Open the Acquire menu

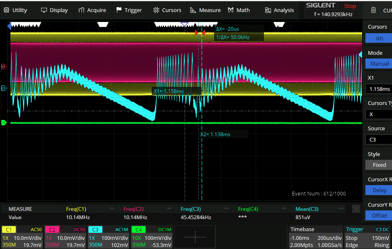click(x=91, y=10)
